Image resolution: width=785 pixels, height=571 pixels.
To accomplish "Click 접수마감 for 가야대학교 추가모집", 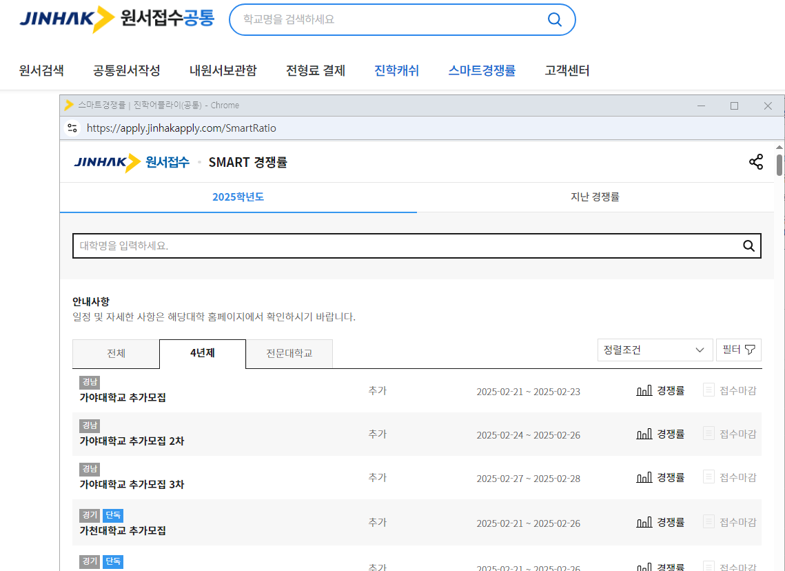I will [x=730, y=391].
